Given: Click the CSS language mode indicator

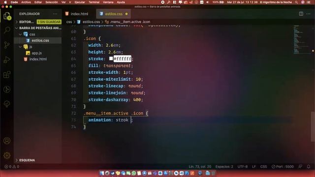Looking at the screenshot, I should [264, 167].
